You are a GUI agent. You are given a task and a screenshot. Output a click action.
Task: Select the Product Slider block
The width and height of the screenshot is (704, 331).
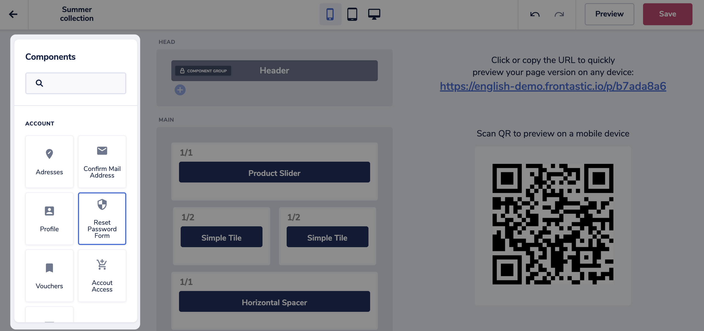275,172
